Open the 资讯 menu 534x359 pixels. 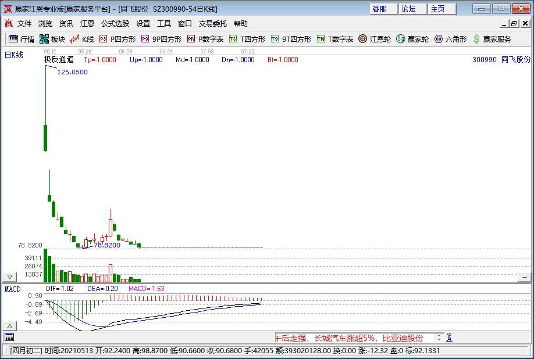tap(66, 23)
